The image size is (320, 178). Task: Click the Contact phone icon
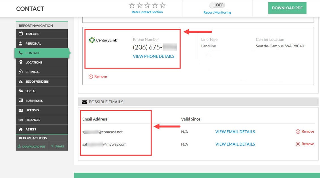coord(21,53)
